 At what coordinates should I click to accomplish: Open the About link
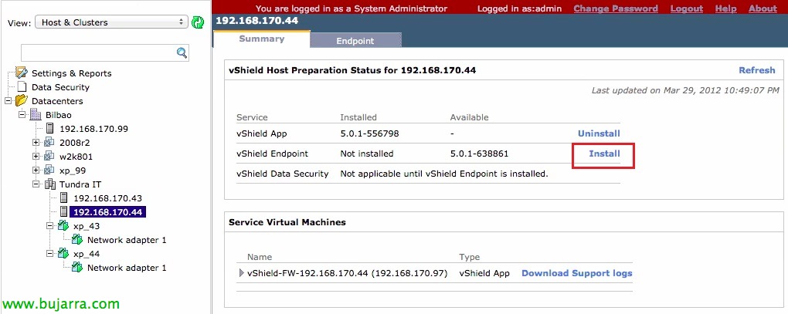click(763, 8)
